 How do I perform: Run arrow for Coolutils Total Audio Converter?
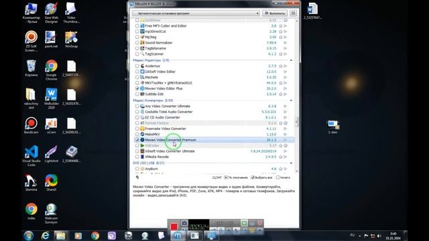[286, 112]
